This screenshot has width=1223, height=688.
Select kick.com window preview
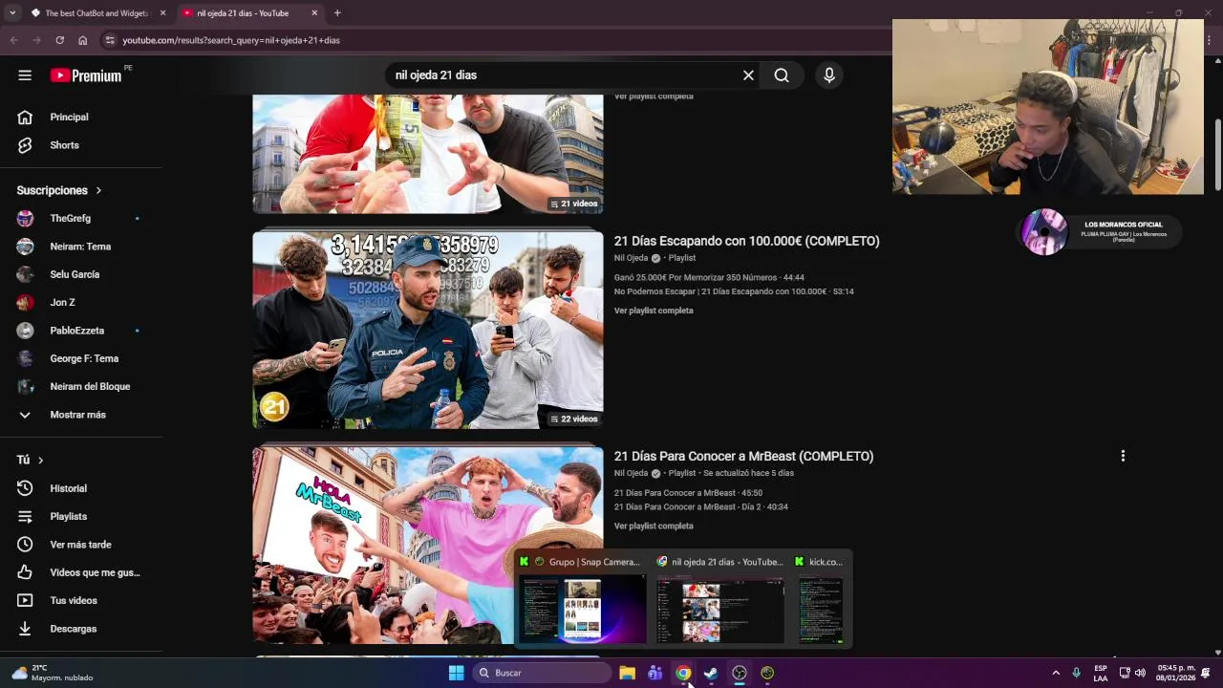click(x=821, y=599)
